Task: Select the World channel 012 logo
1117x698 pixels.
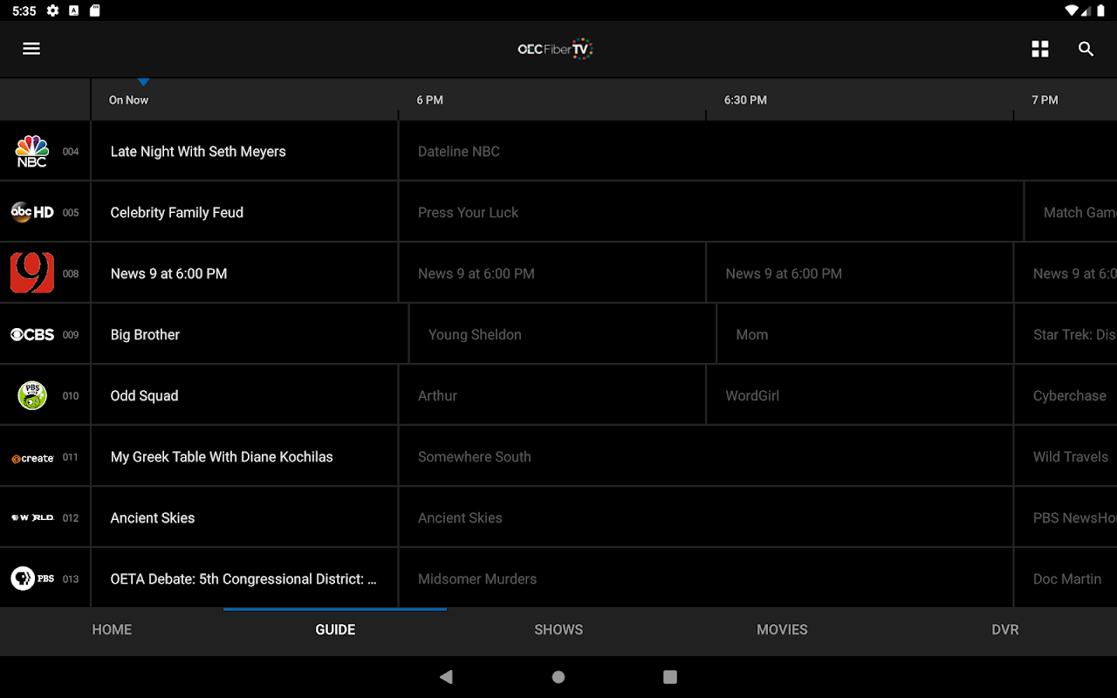Action: click(32, 517)
